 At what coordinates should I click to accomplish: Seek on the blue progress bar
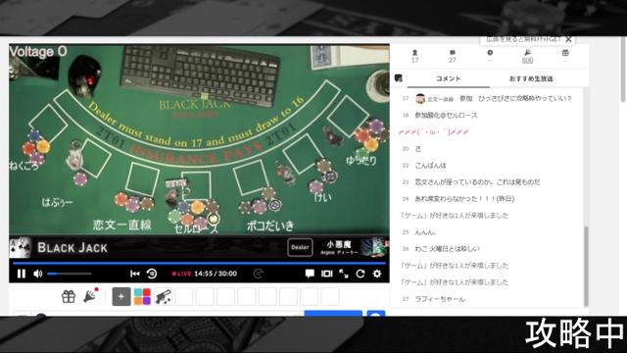tap(199, 264)
